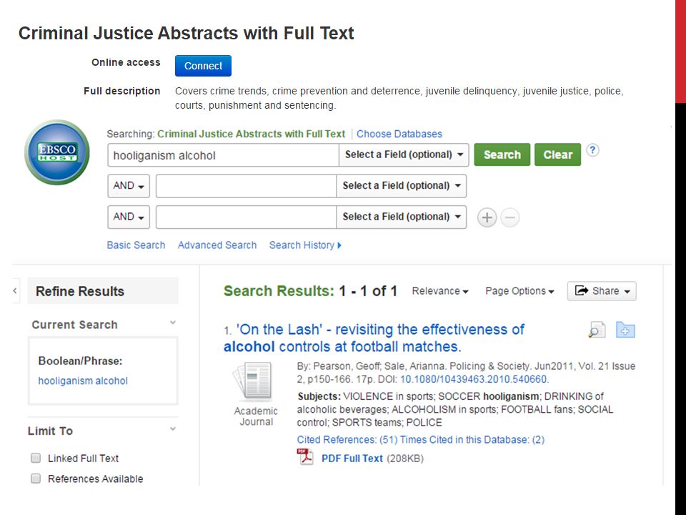Collapse the Refine Results sidebar arrow
Screen dimensions: 686x515
(15, 291)
